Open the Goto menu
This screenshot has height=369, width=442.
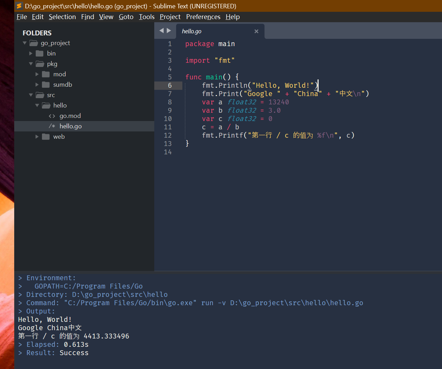(x=126, y=17)
